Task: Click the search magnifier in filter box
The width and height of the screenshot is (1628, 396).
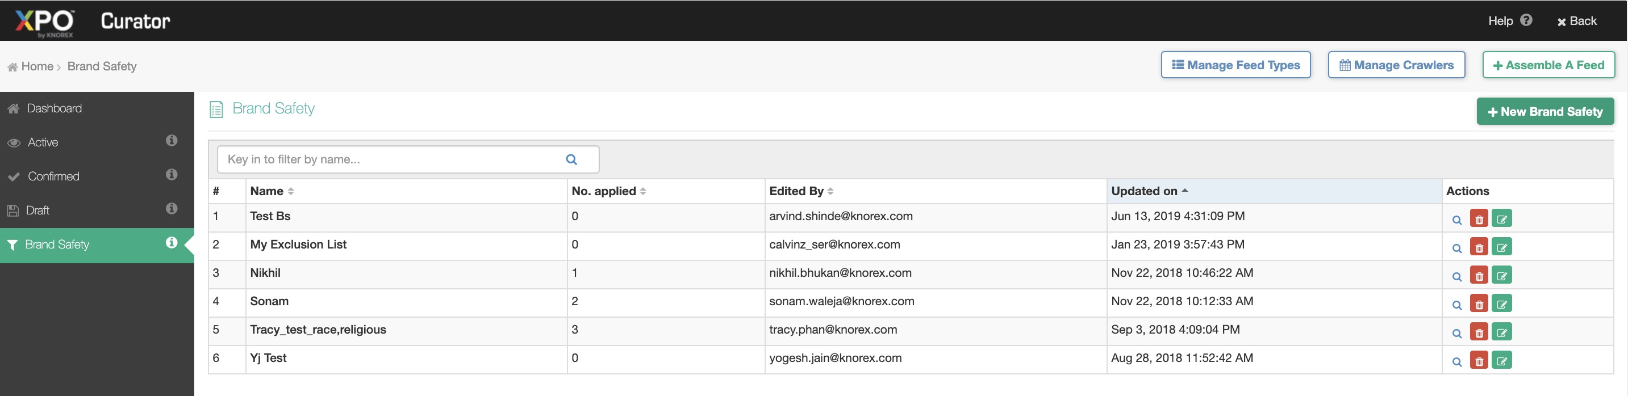Action: point(571,160)
